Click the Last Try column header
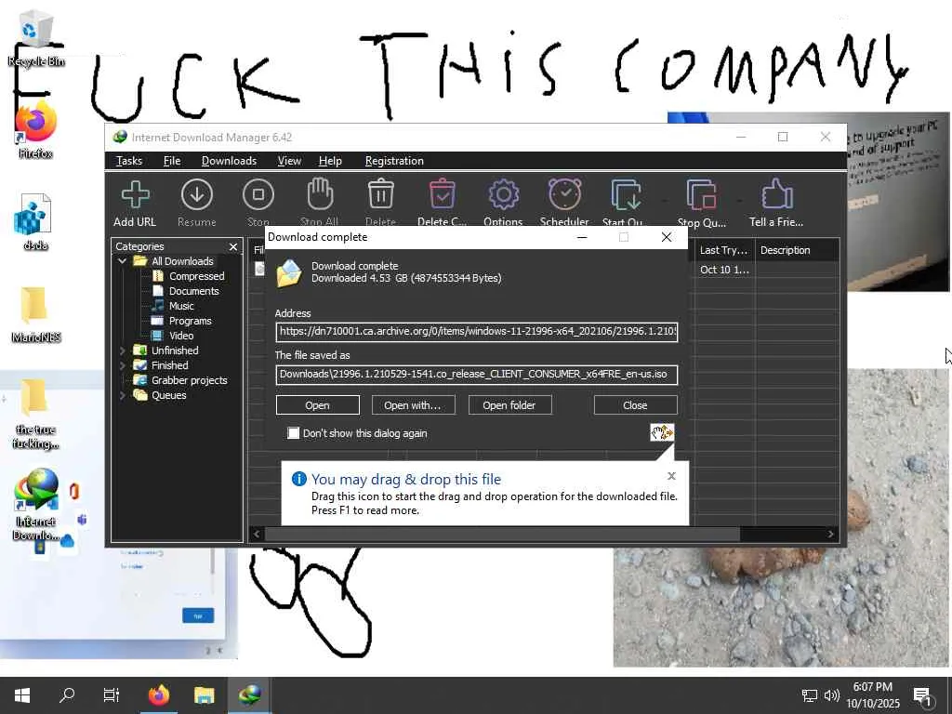952x714 pixels. pos(723,250)
